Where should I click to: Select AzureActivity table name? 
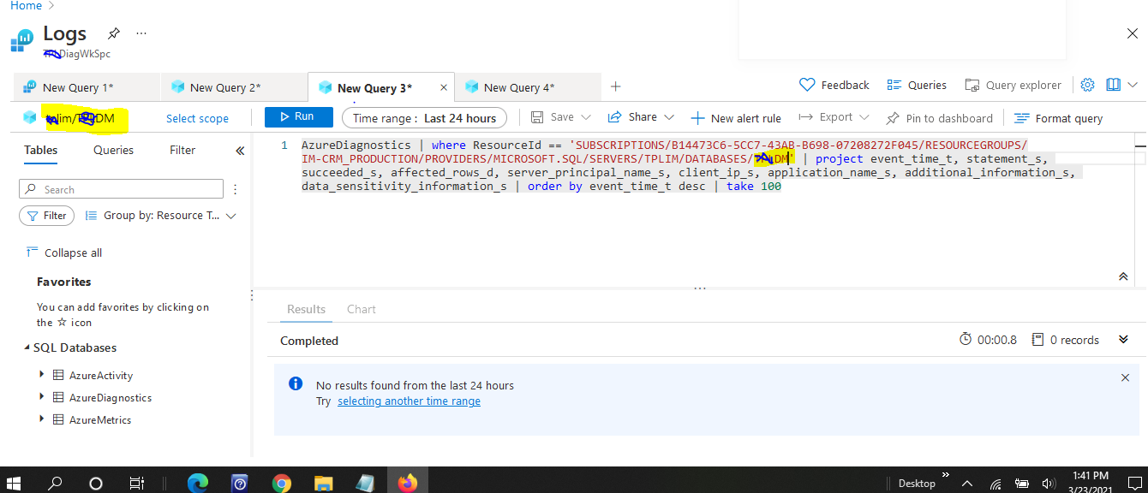pyautogui.click(x=101, y=375)
